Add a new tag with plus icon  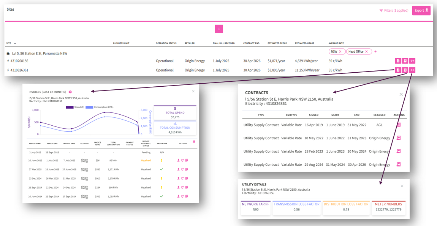(x=375, y=51)
